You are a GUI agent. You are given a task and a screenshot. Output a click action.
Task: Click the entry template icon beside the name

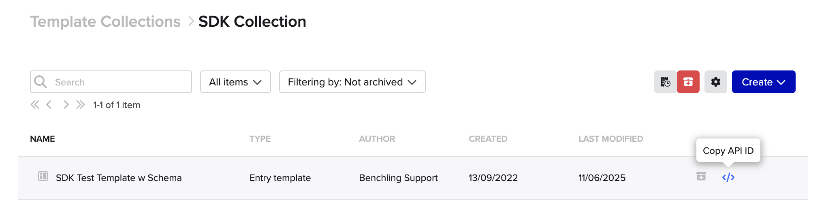click(43, 176)
